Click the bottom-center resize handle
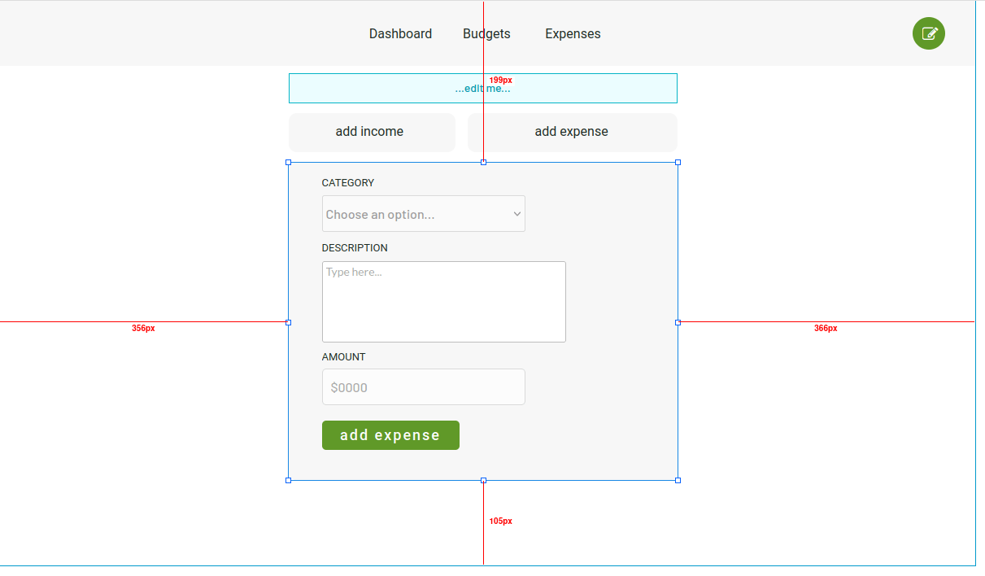Image resolution: width=985 pixels, height=576 pixels. point(483,480)
